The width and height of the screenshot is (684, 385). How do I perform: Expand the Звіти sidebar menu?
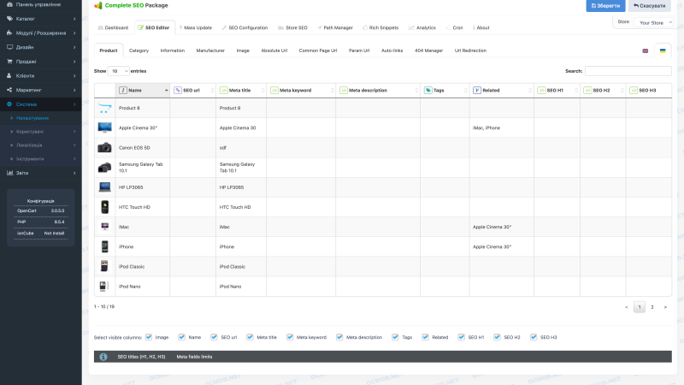(x=40, y=173)
